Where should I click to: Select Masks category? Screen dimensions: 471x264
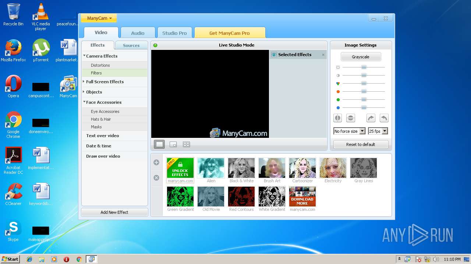coord(114,127)
